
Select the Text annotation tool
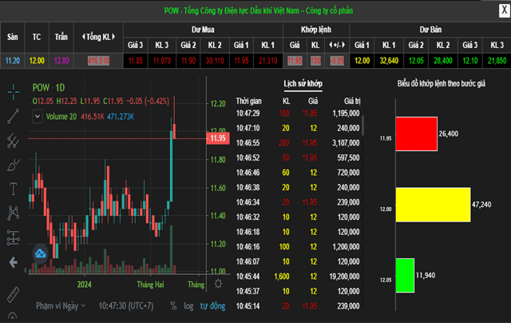14,189
